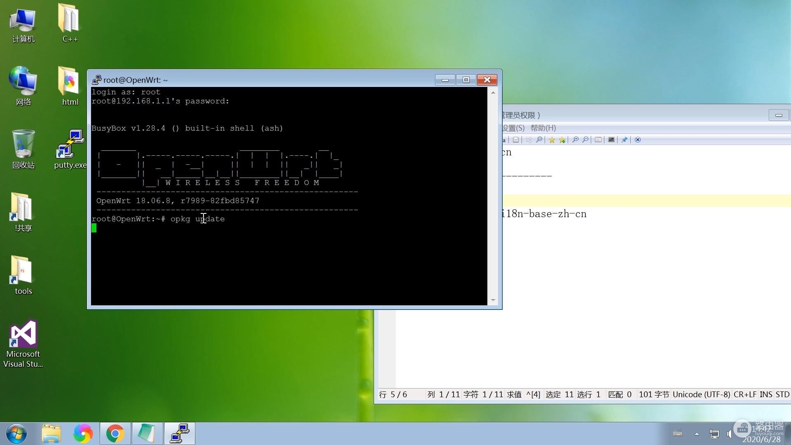Click the PuTTY icon in window title bar
The height and width of the screenshot is (445, 791).
pyautogui.click(x=96, y=80)
